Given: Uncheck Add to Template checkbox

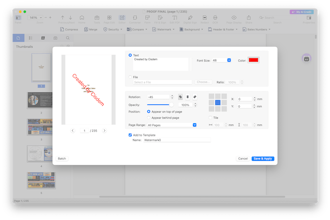Looking at the screenshot, I should pyautogui.click(x=130, y=135).
